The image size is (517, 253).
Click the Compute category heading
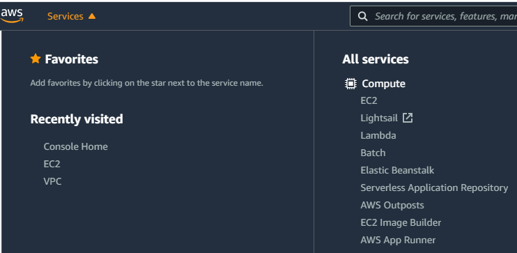[x=383, y=84]
